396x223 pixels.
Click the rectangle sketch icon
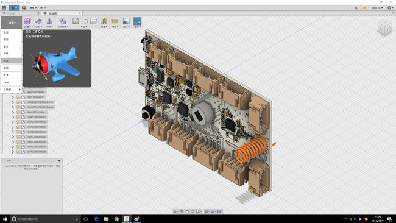click(93, 21)
